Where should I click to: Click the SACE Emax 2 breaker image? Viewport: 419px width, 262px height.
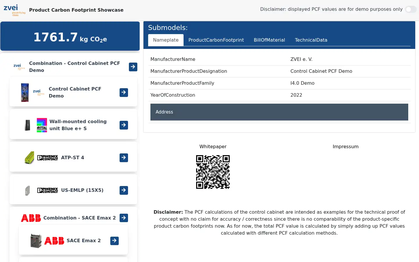pyautogui.click(x=36, y=241)
